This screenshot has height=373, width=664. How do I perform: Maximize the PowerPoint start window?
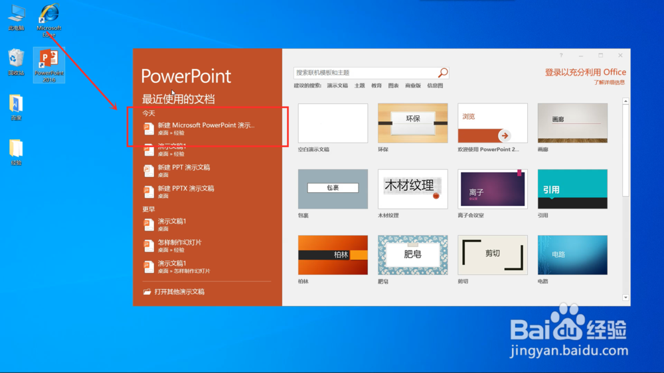pos(600,56)
